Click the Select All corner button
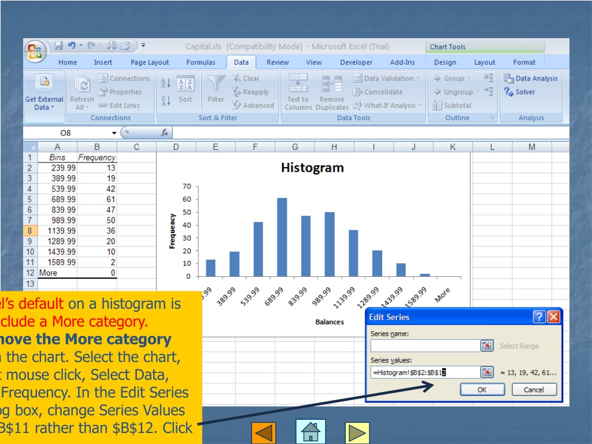Viewport: 592px width, 444px height. 30,147
